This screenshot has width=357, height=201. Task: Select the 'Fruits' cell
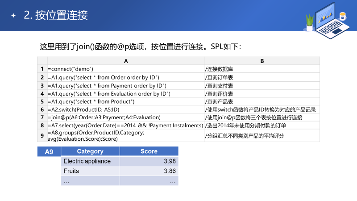point(90,171)
